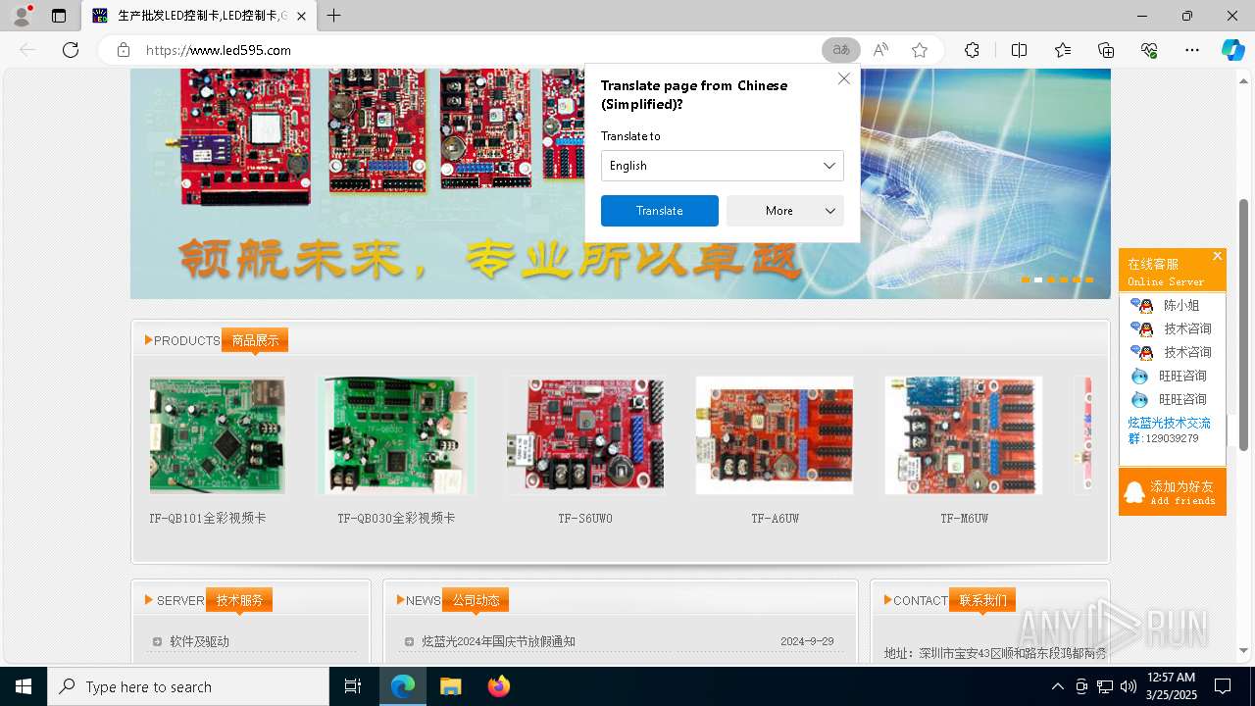1255x706 pixels.
Task: Open the tab actions menu icon
Action: [59, 16]
